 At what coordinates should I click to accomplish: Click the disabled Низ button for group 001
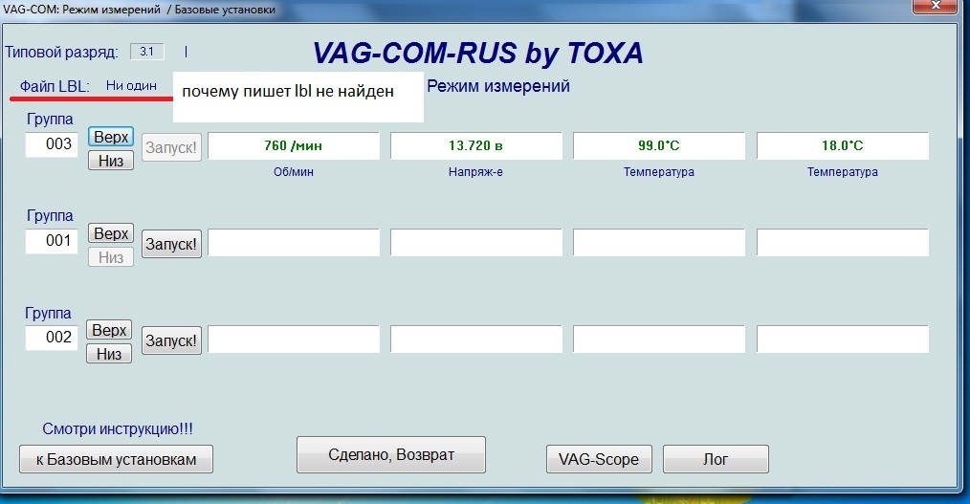pyautogui.click(x=111, y=257)
